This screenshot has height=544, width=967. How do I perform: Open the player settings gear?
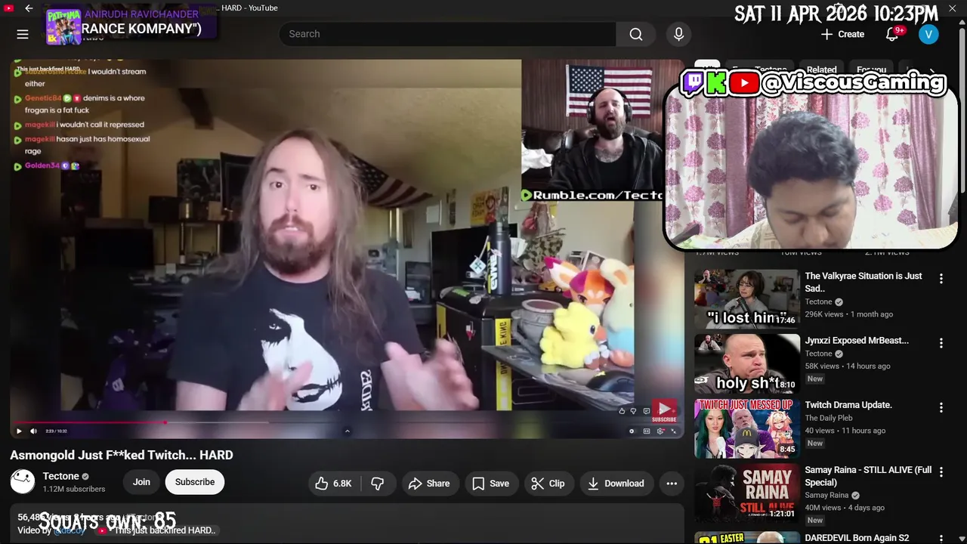pos(660,431)
